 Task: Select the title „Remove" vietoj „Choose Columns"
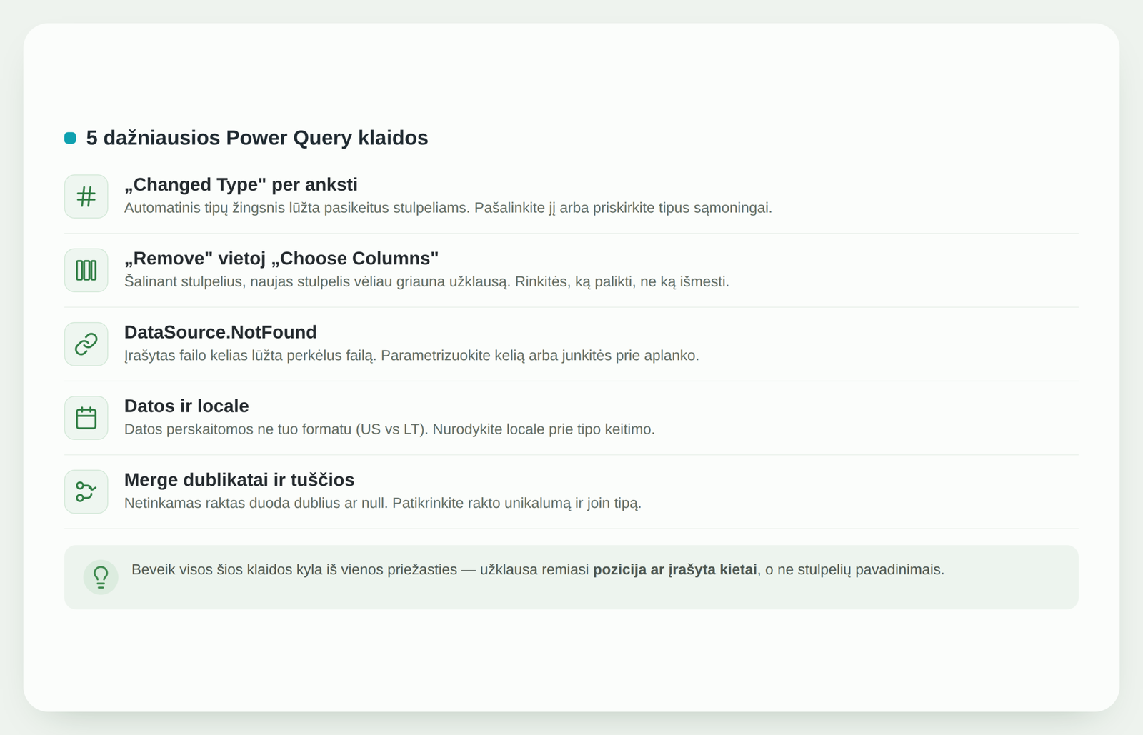(281, 258)
